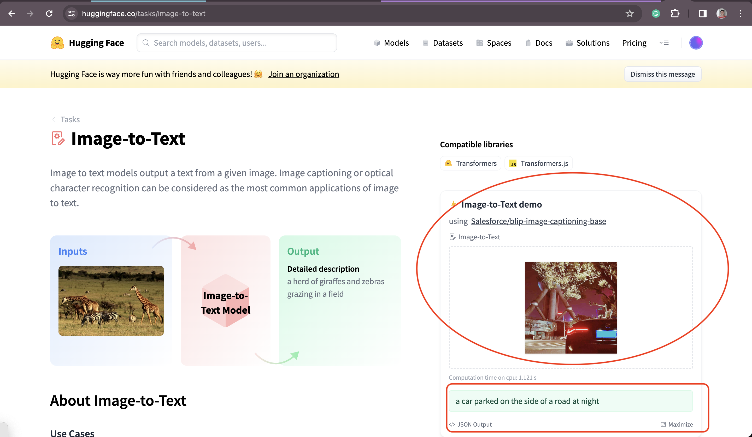Focus the Search models, datasets, users field
752x437 pixels.
[x=237, y=43]
